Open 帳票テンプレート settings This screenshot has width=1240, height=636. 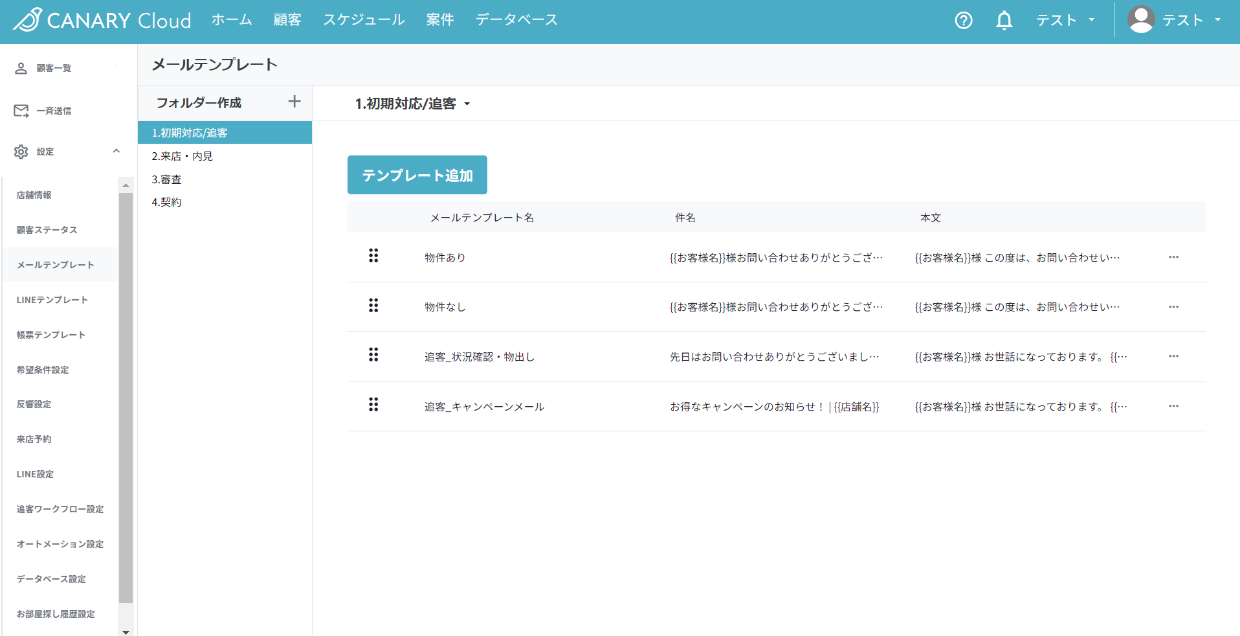51,335
